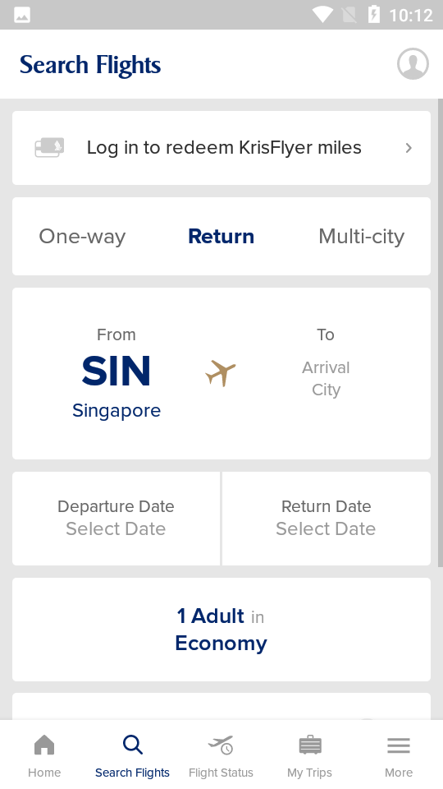
Task: Change the SIN Singapore origin airport
Action: tap(116, 373)
